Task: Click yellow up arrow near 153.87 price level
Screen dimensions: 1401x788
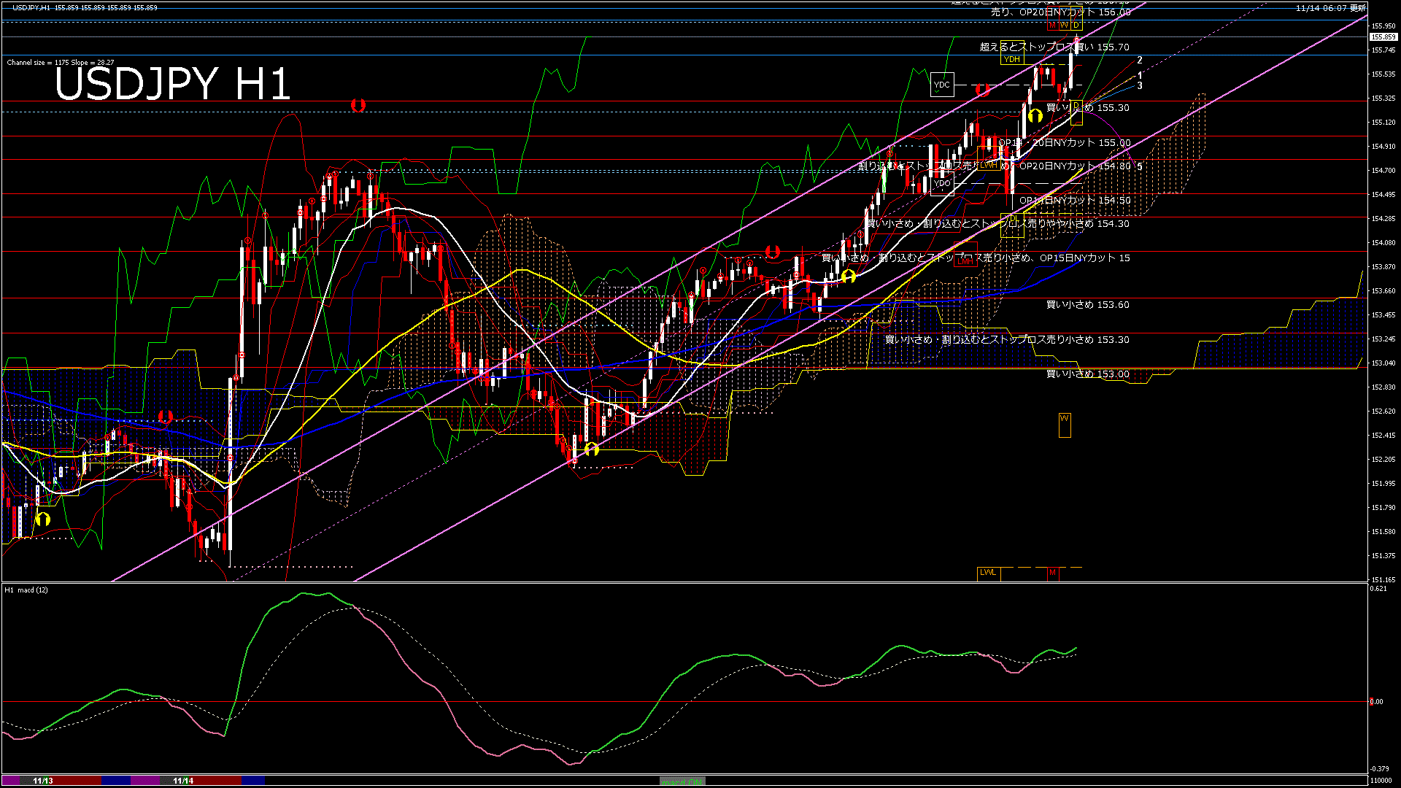Action: [x=848, y=277]
